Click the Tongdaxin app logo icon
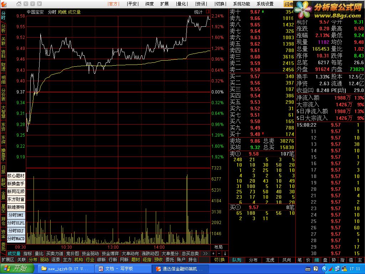Viewport: 365px width, 274px height. (x=4, y=4)
